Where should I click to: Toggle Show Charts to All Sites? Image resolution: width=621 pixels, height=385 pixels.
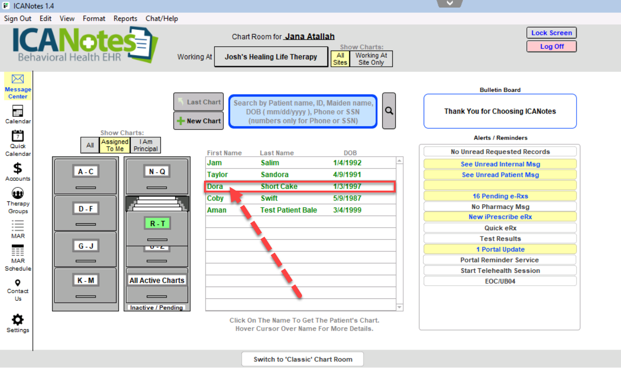tap(340, 59)
